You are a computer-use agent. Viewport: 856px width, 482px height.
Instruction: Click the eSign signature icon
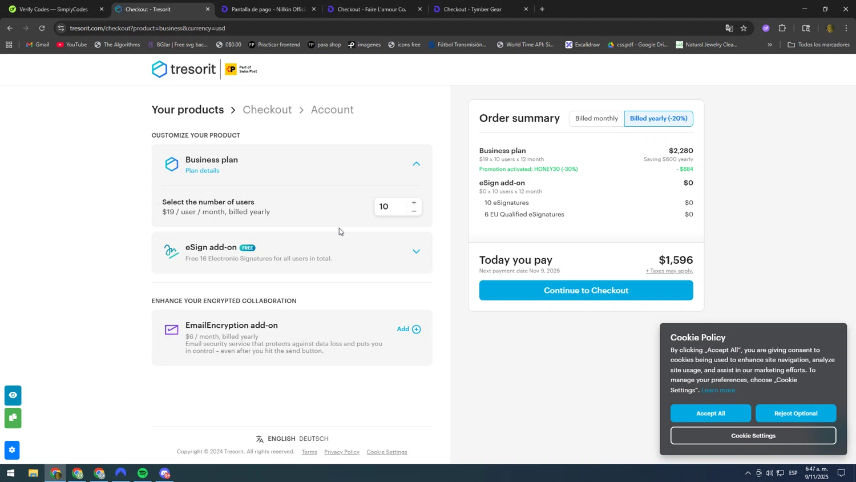(x=171, y=252)
